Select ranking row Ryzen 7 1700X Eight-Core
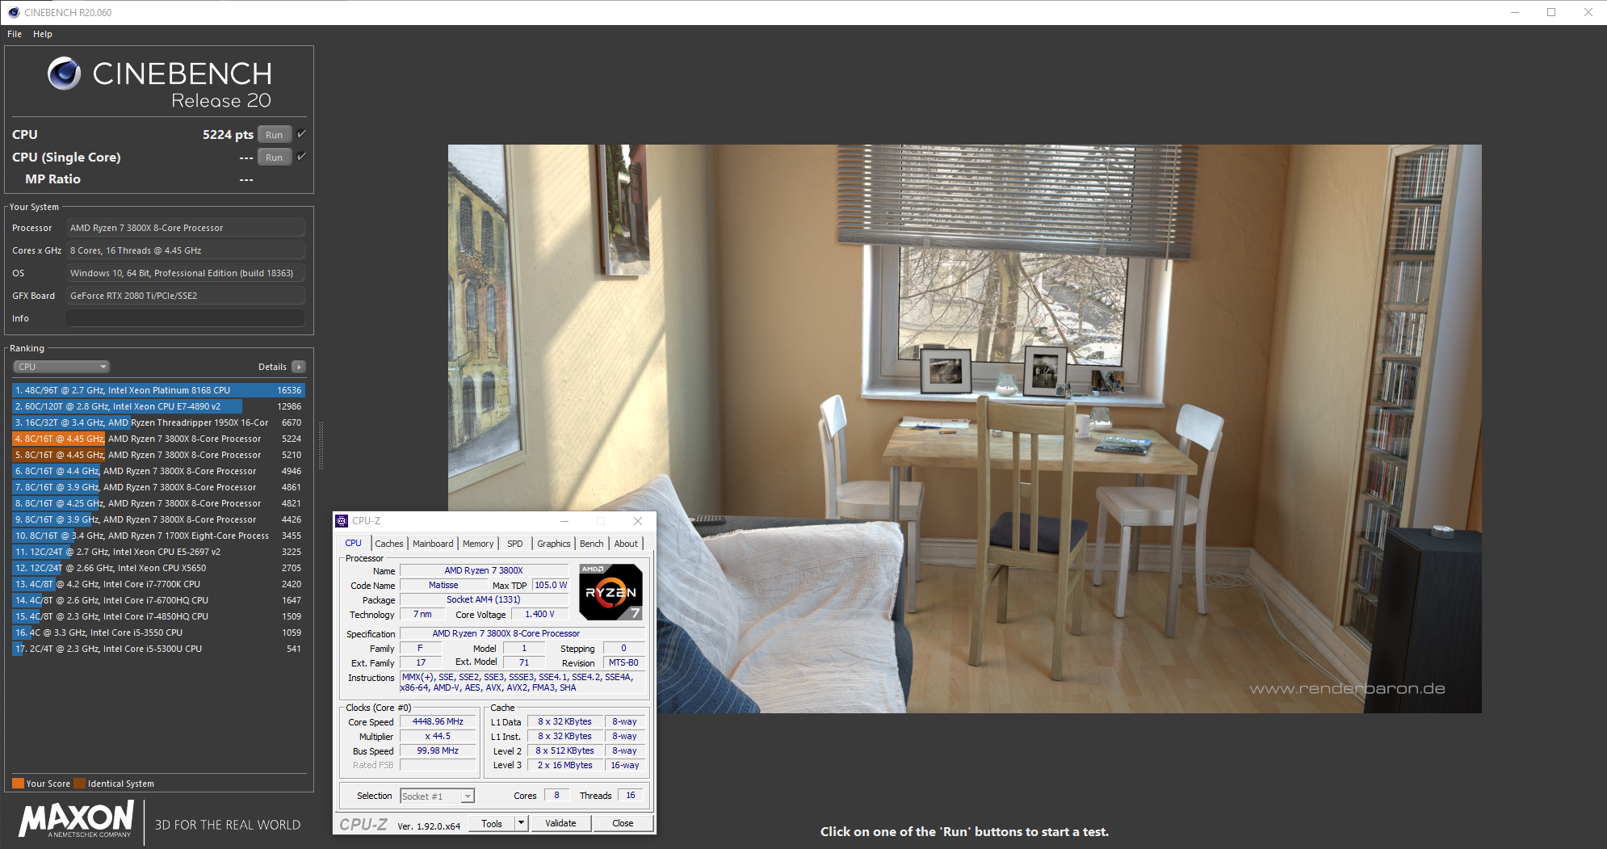 [x=159, y=536]
